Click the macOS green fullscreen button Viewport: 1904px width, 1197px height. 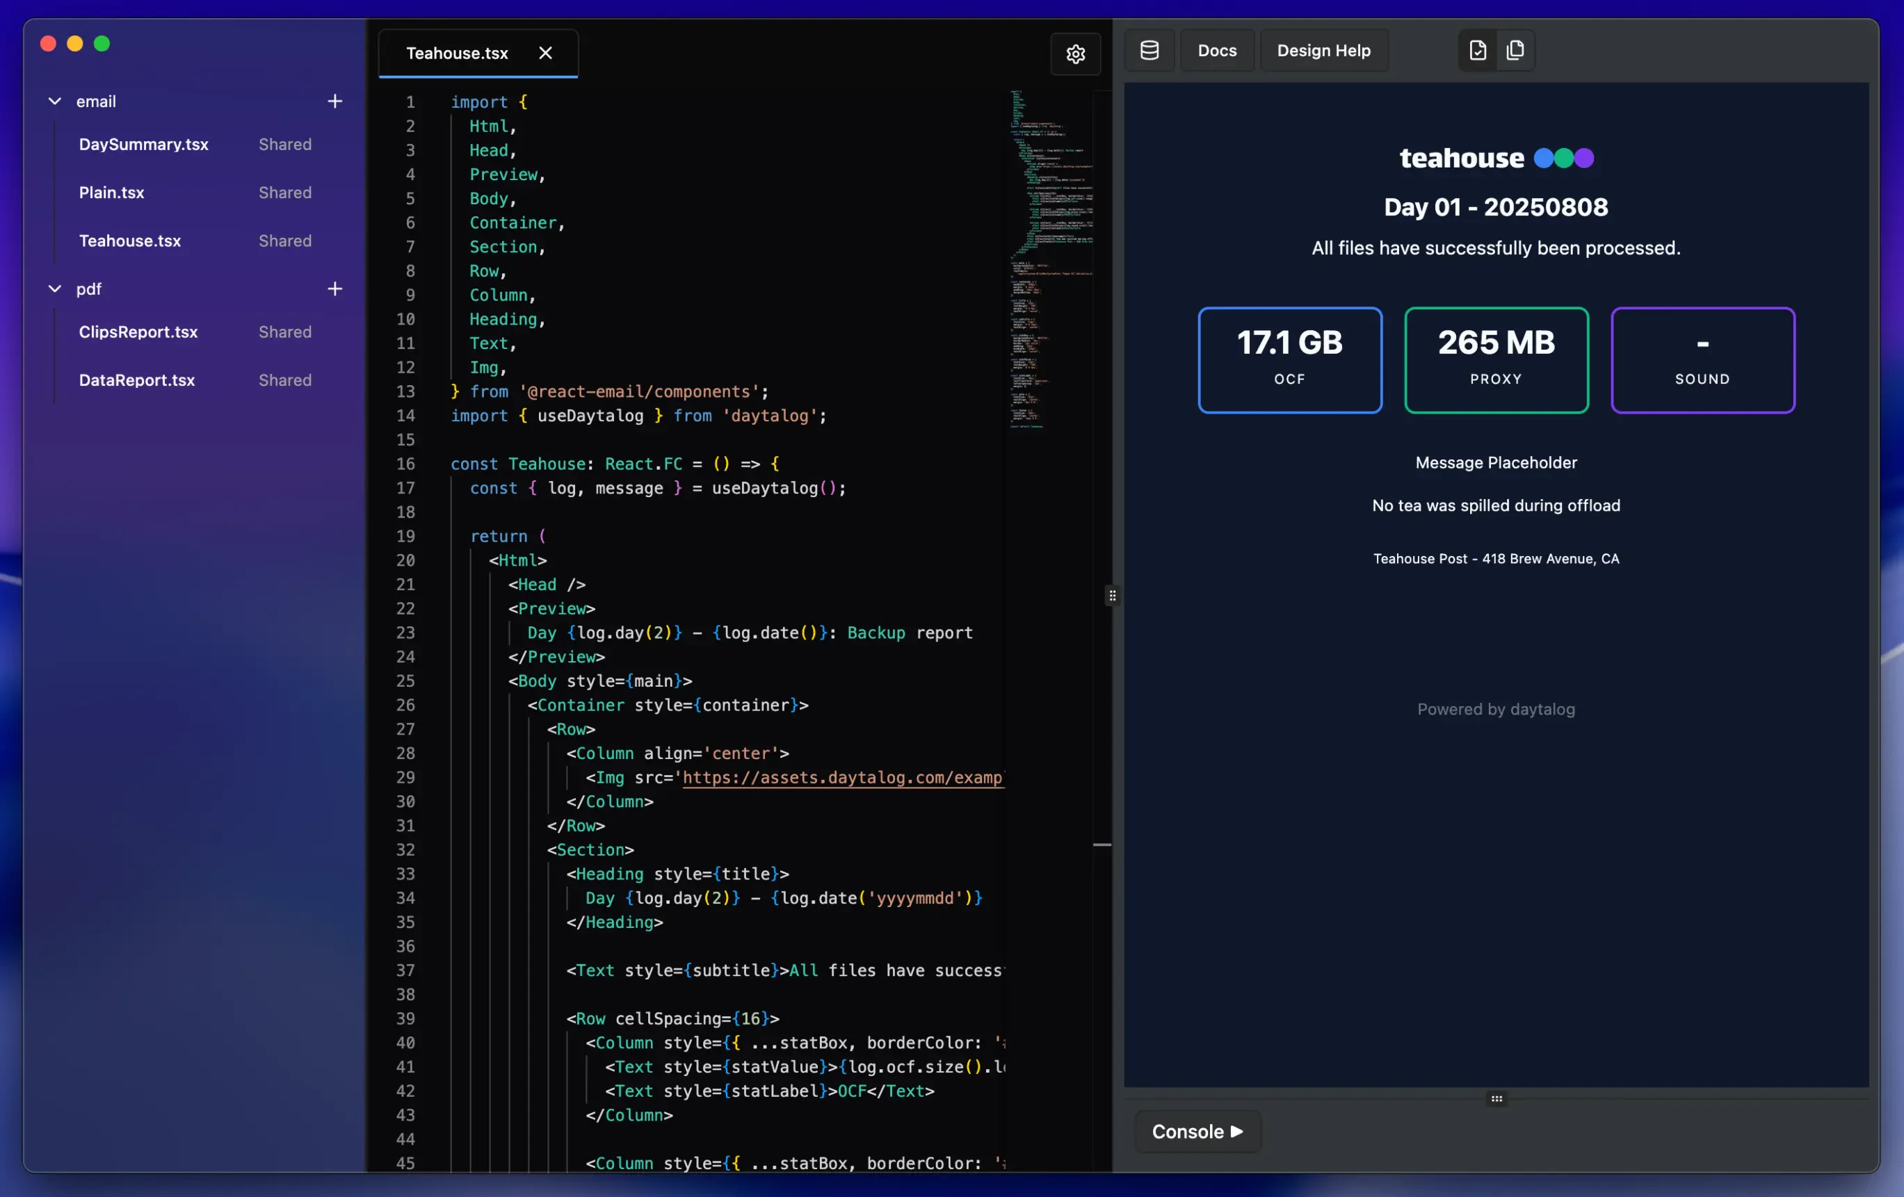click(102, 44)
